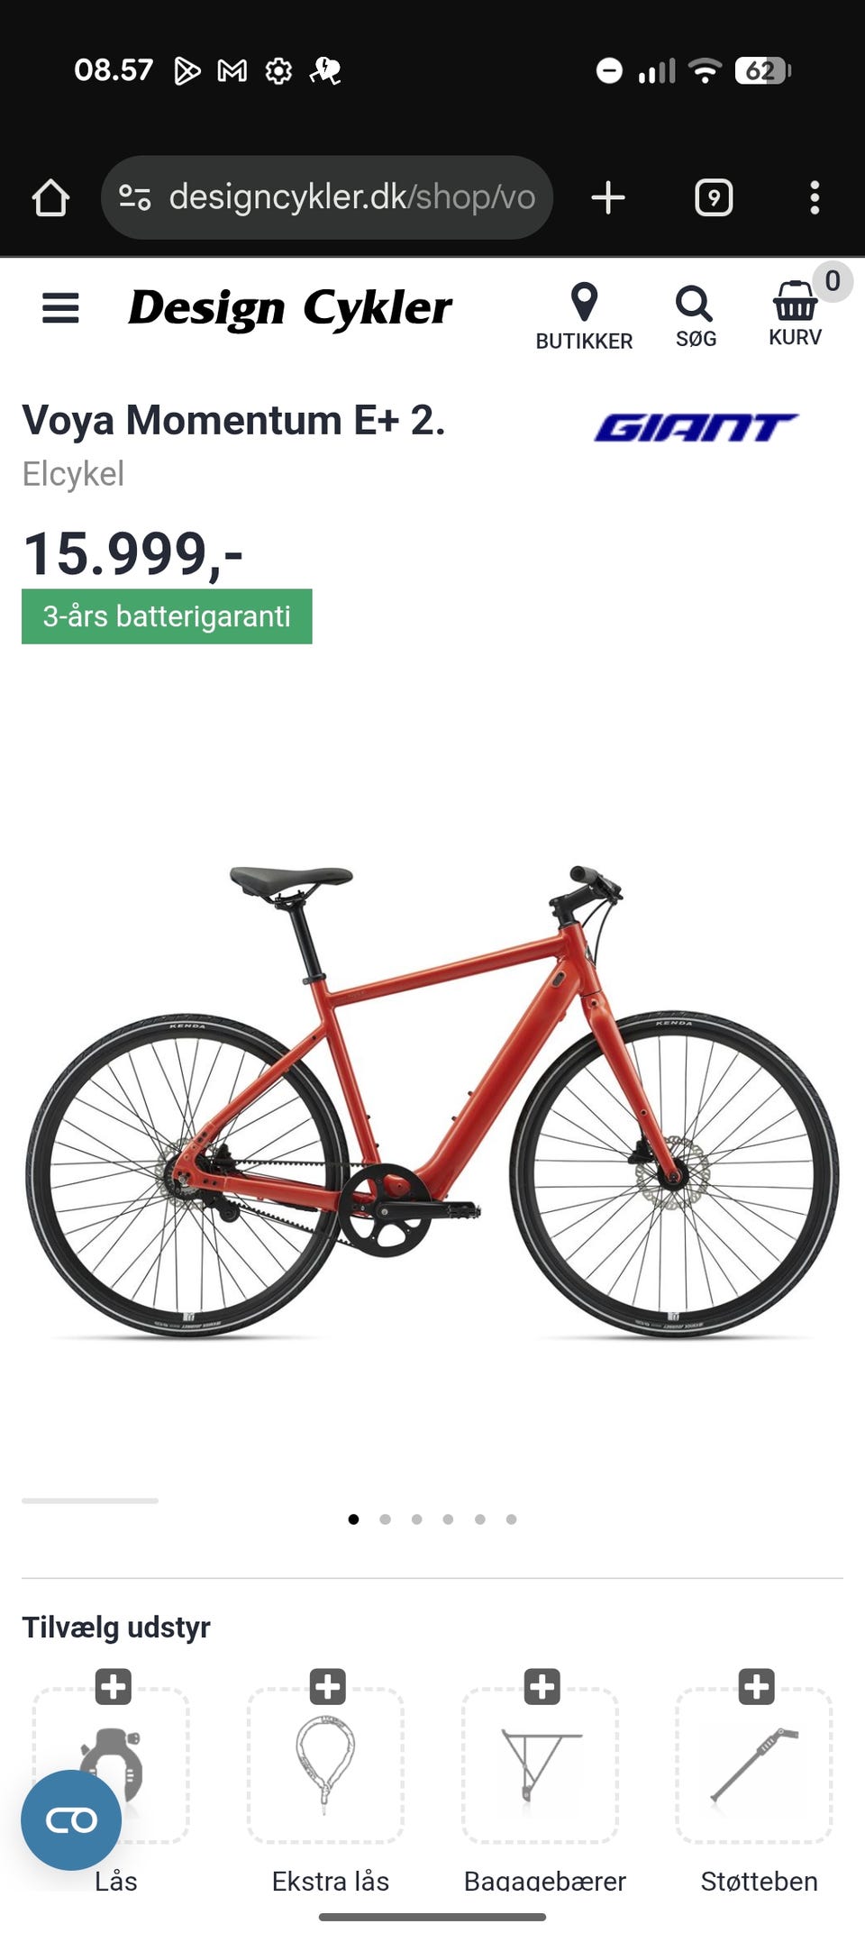This screenshot has width=865, height=1942.
Task: Tap the browser home icon
Action: (50, 198)
